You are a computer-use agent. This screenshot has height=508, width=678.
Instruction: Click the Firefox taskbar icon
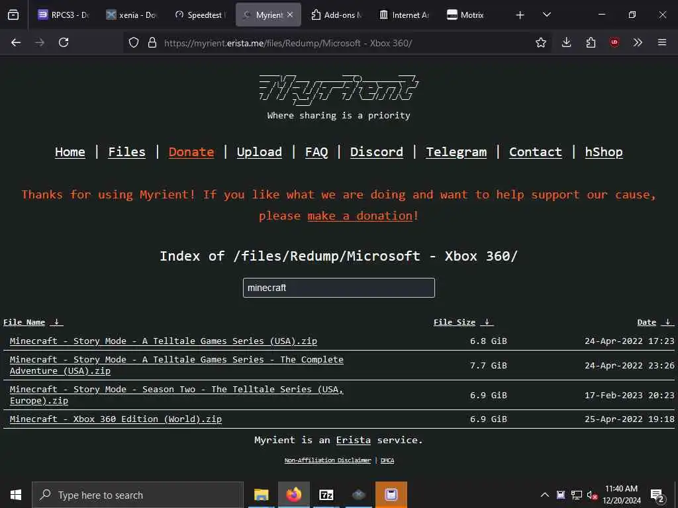coord(293,495)
